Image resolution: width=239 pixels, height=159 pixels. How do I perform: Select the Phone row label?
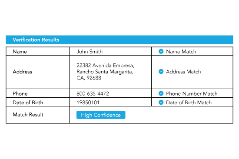pyautogui.click(x=20, y=93)
